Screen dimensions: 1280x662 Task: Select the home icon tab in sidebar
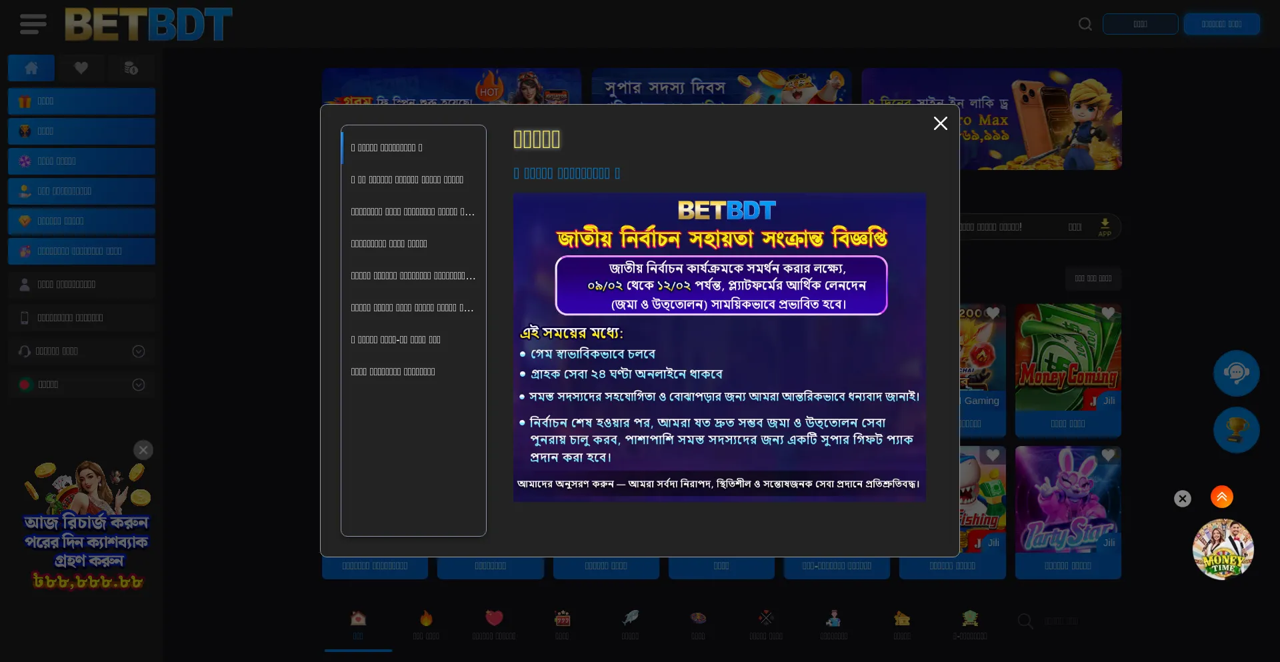(31, 68)
